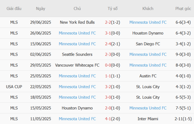Open St. Louis City in the USA CUP row

point(148,87)
